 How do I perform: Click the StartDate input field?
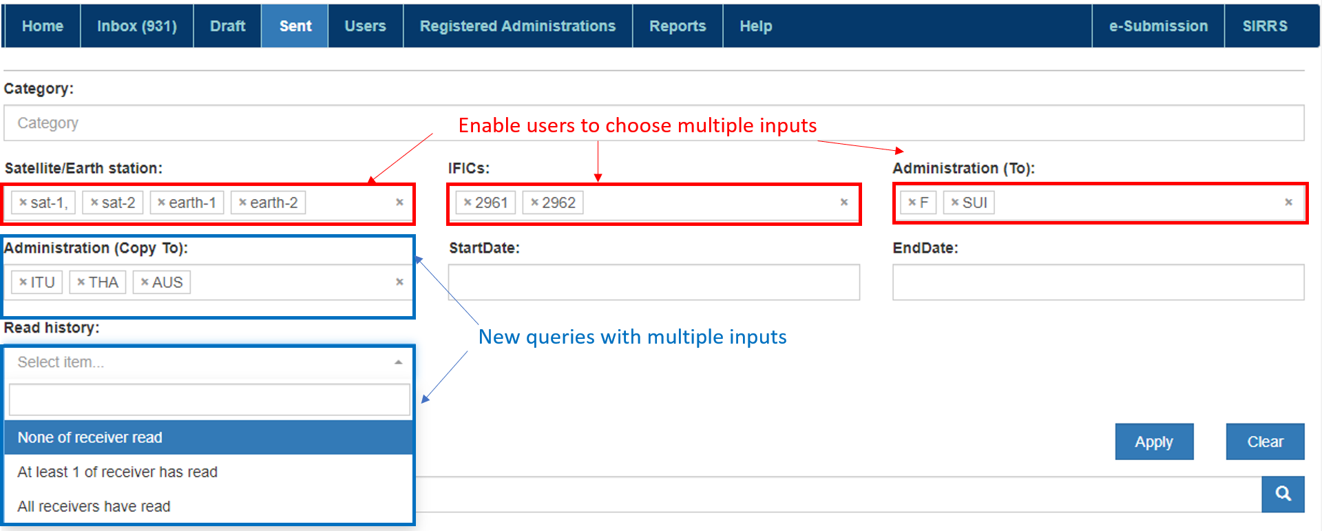pyautogui.click(x=653, y=282)
